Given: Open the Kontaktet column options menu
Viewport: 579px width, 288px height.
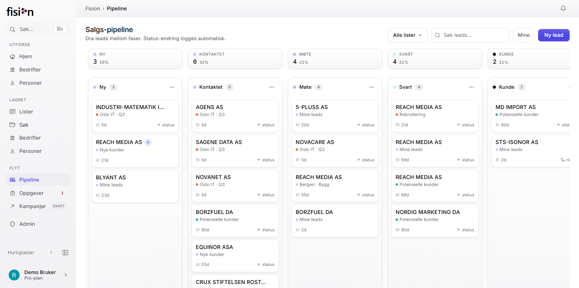Looking at the screenshot, I should (272, 87).
